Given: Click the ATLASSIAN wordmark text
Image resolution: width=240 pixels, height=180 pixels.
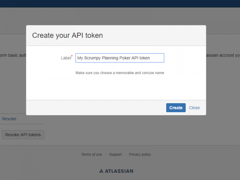Looking at the screenshot, I should pos(119,171).
